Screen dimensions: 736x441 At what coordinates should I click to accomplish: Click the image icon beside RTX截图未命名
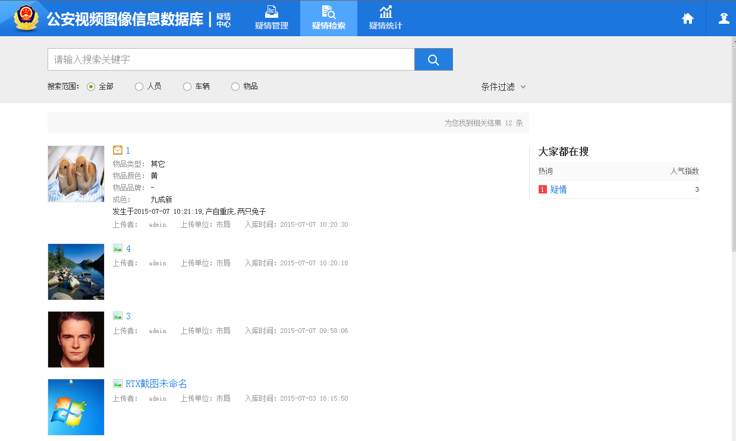(x=118, y=384)
